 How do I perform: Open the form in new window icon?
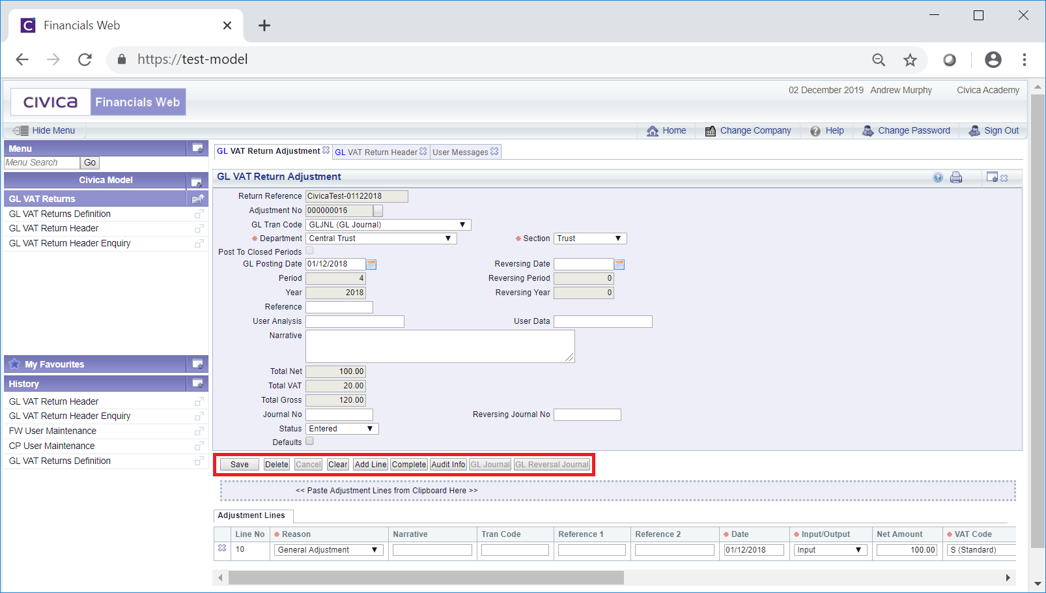(x=993, y=177)
